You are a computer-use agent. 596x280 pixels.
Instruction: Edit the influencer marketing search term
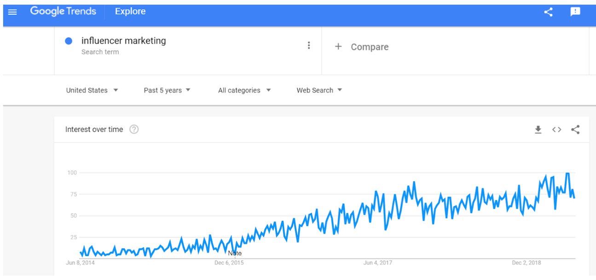coord(123,41)
